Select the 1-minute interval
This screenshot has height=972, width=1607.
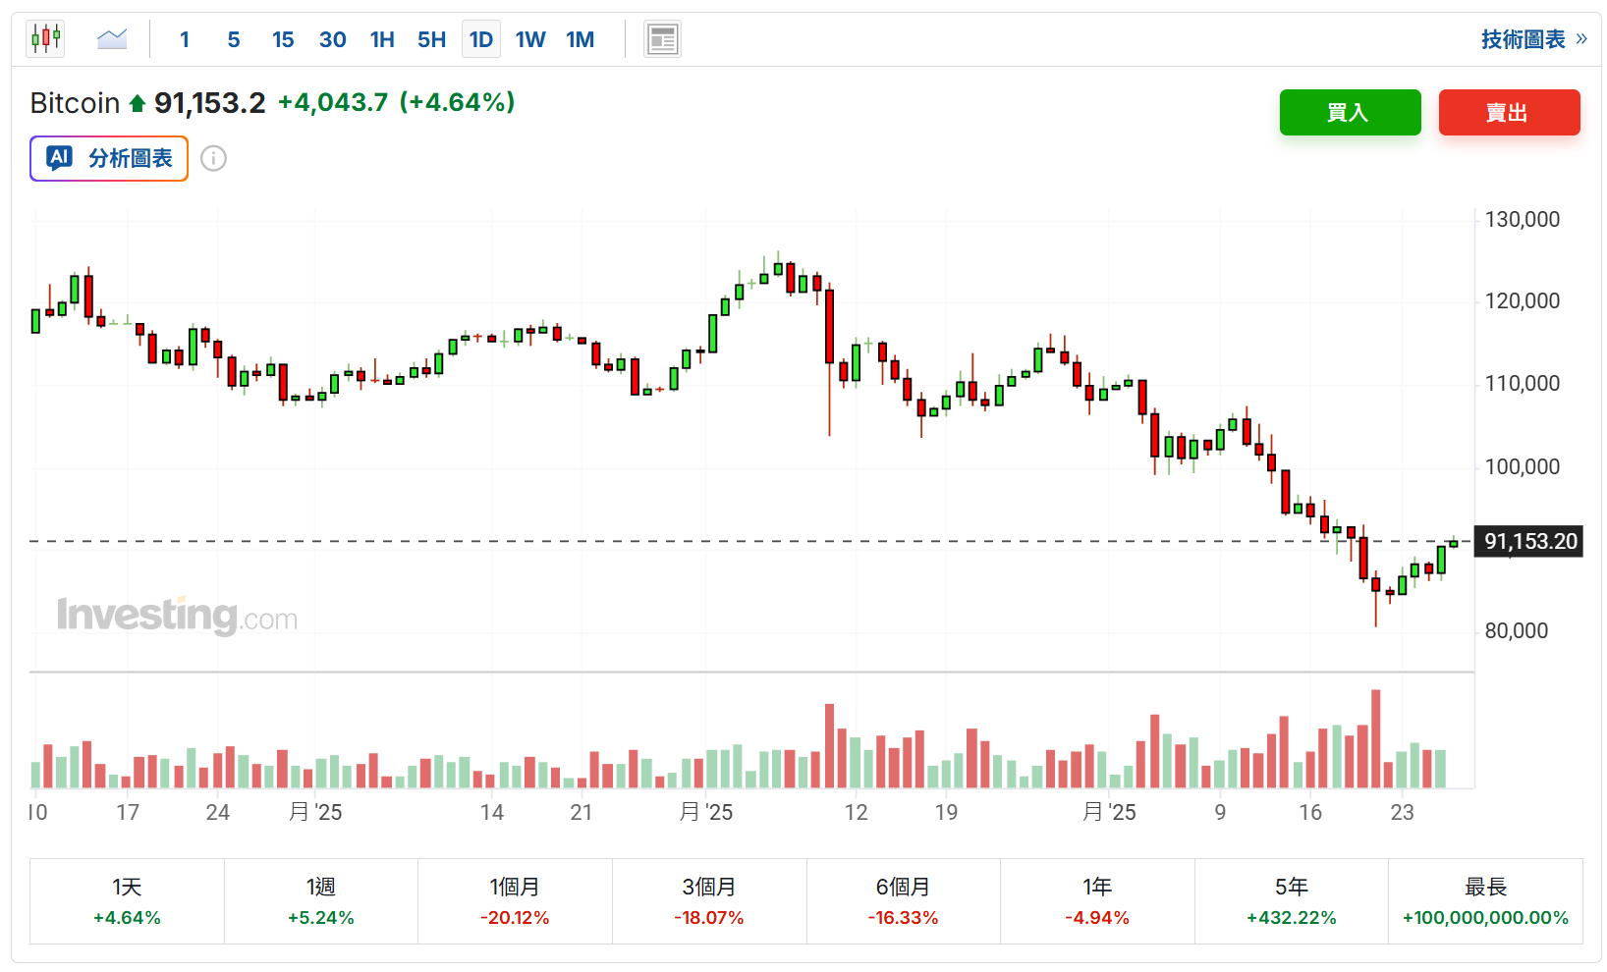185,39
